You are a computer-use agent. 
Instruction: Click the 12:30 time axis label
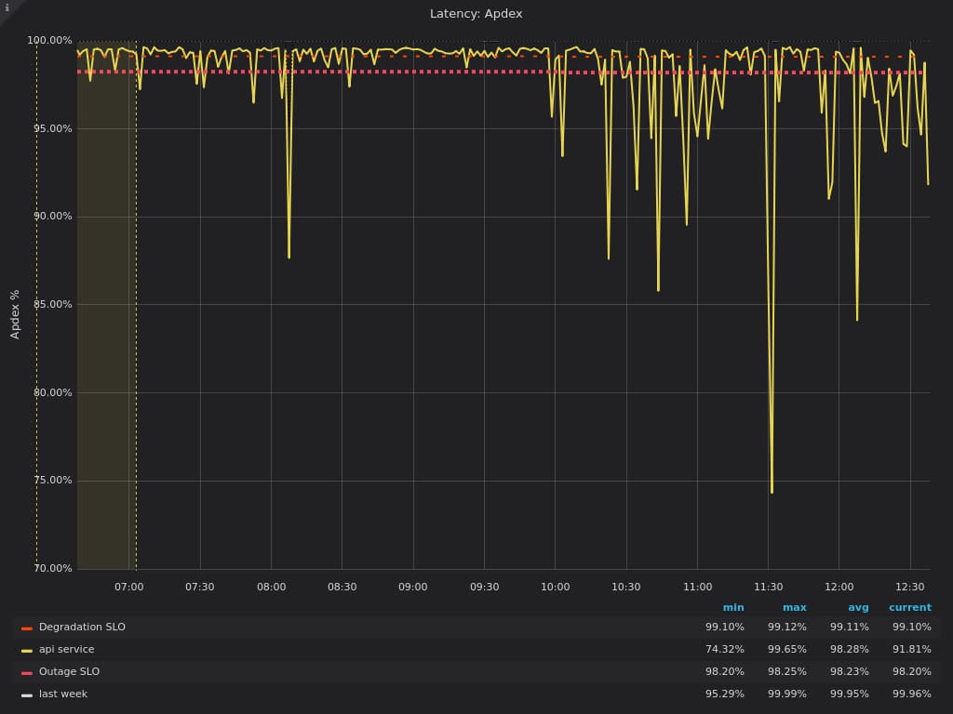910,588
